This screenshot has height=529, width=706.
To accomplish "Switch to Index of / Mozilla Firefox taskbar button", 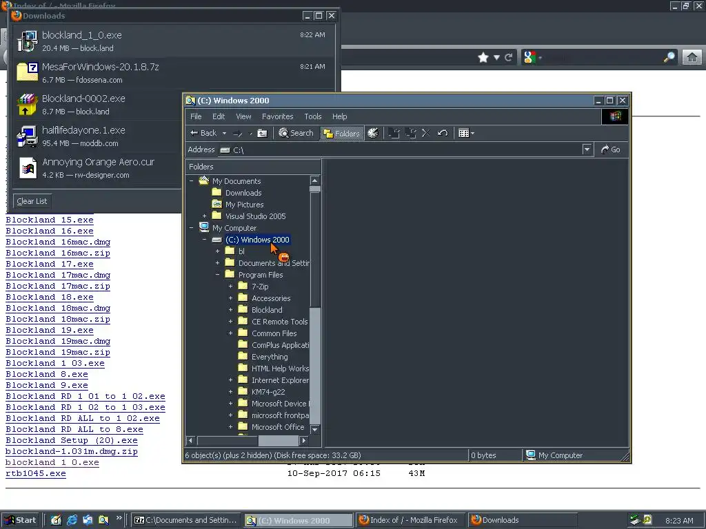I will pyautogui.click(x=410, y=520).
